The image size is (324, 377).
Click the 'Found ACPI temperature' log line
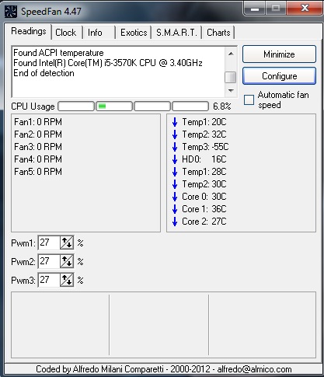(x=58, y=53)
